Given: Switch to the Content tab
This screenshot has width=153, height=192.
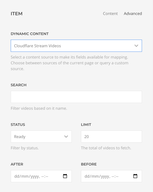Looking at the screenshot, I should pyautogui.click(x=110, y=13).
